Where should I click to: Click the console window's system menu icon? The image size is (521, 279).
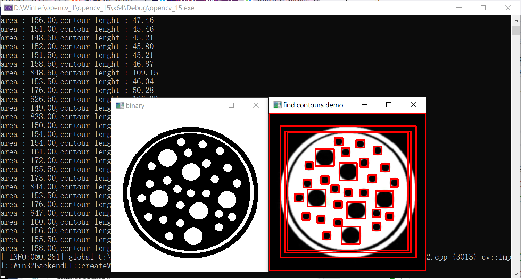click(x=8, y=8)
